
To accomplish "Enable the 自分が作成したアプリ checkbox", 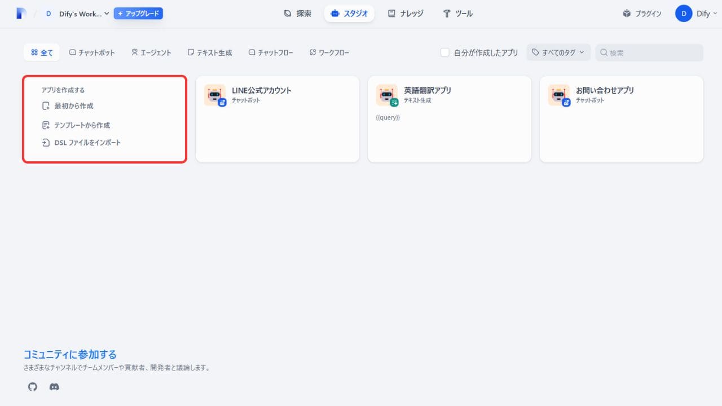I will coord(445,52).
